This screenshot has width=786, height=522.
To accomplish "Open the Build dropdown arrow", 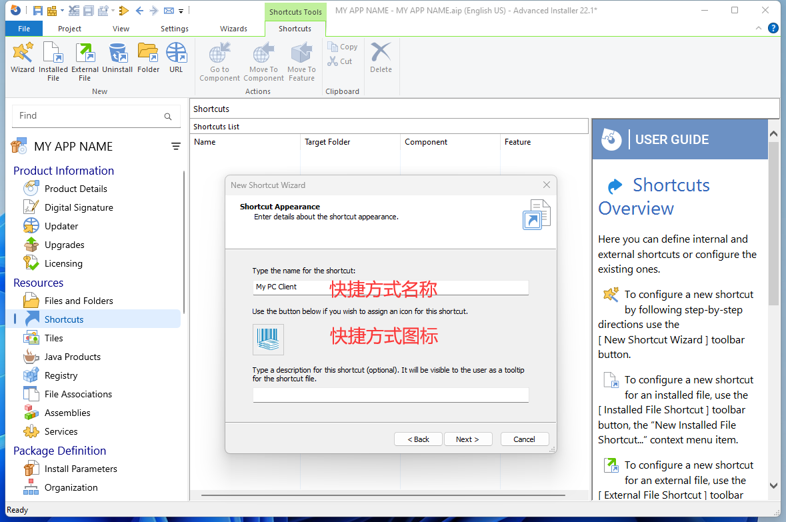I will [x=62, y=11].
